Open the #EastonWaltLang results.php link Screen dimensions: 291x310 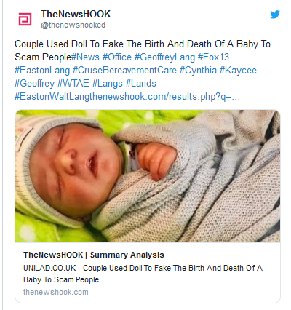click(127, 97)
